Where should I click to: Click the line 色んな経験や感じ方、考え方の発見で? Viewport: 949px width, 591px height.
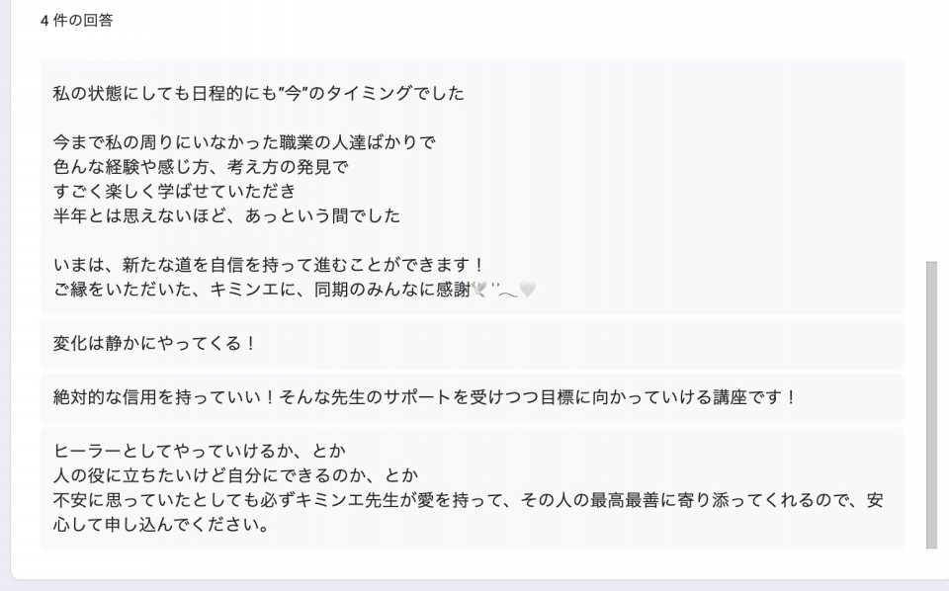click(x=201, y=167)
